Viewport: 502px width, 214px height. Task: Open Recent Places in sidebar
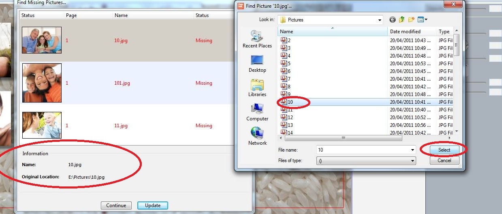(257, 39)
